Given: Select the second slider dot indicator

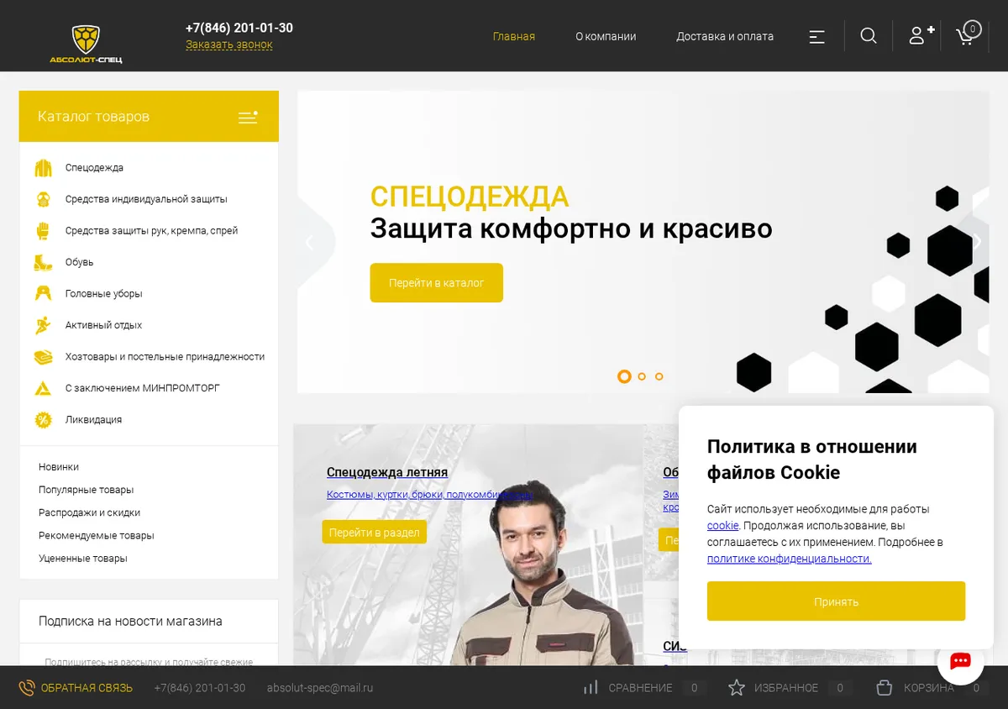Looking at the screenshot, I should 642,376.
